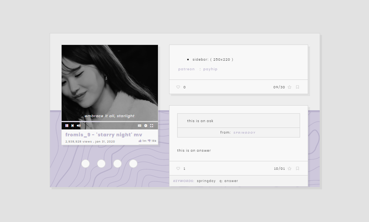Click the bookmark icon on the 10/01 post
The height and width of the screenshot is (222, 369).
coord(297,169)
